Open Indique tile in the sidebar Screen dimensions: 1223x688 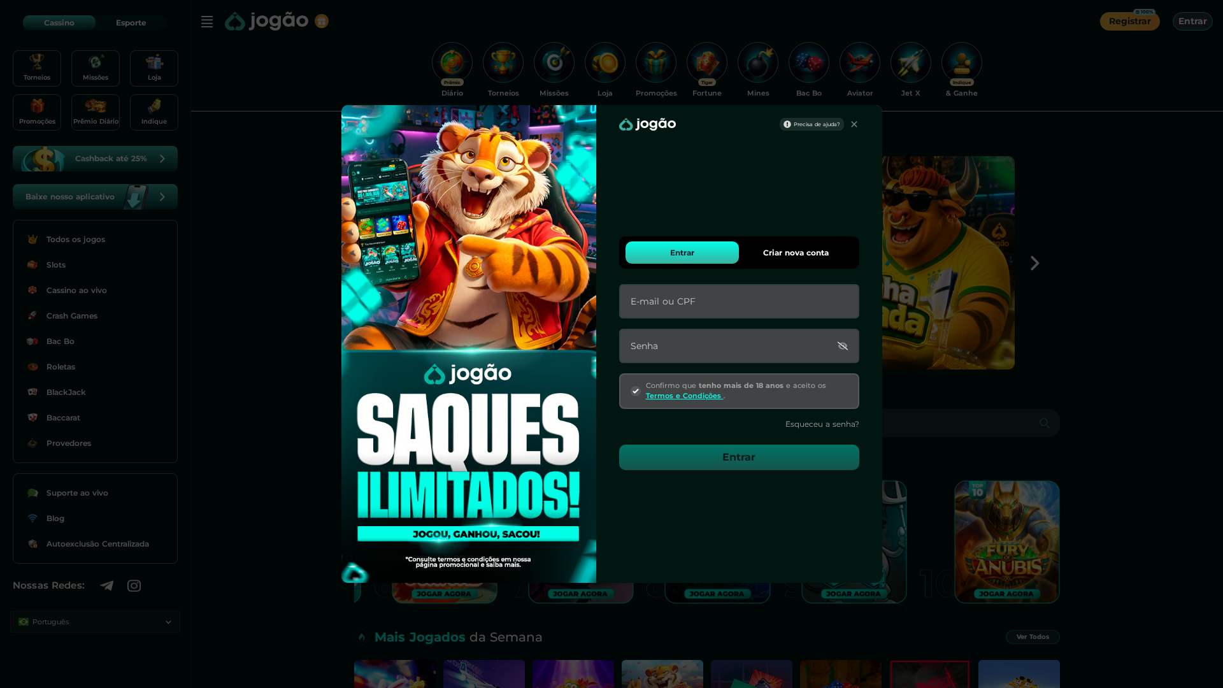(x=154, y=112)
